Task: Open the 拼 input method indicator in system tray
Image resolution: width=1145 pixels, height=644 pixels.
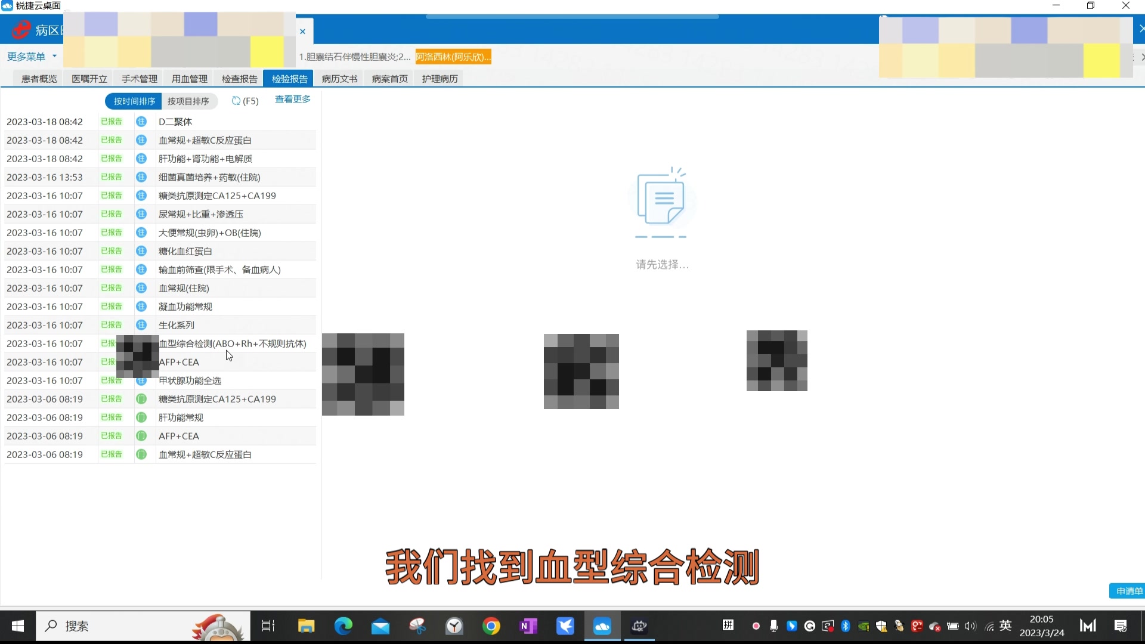Action: click(728, 626)
